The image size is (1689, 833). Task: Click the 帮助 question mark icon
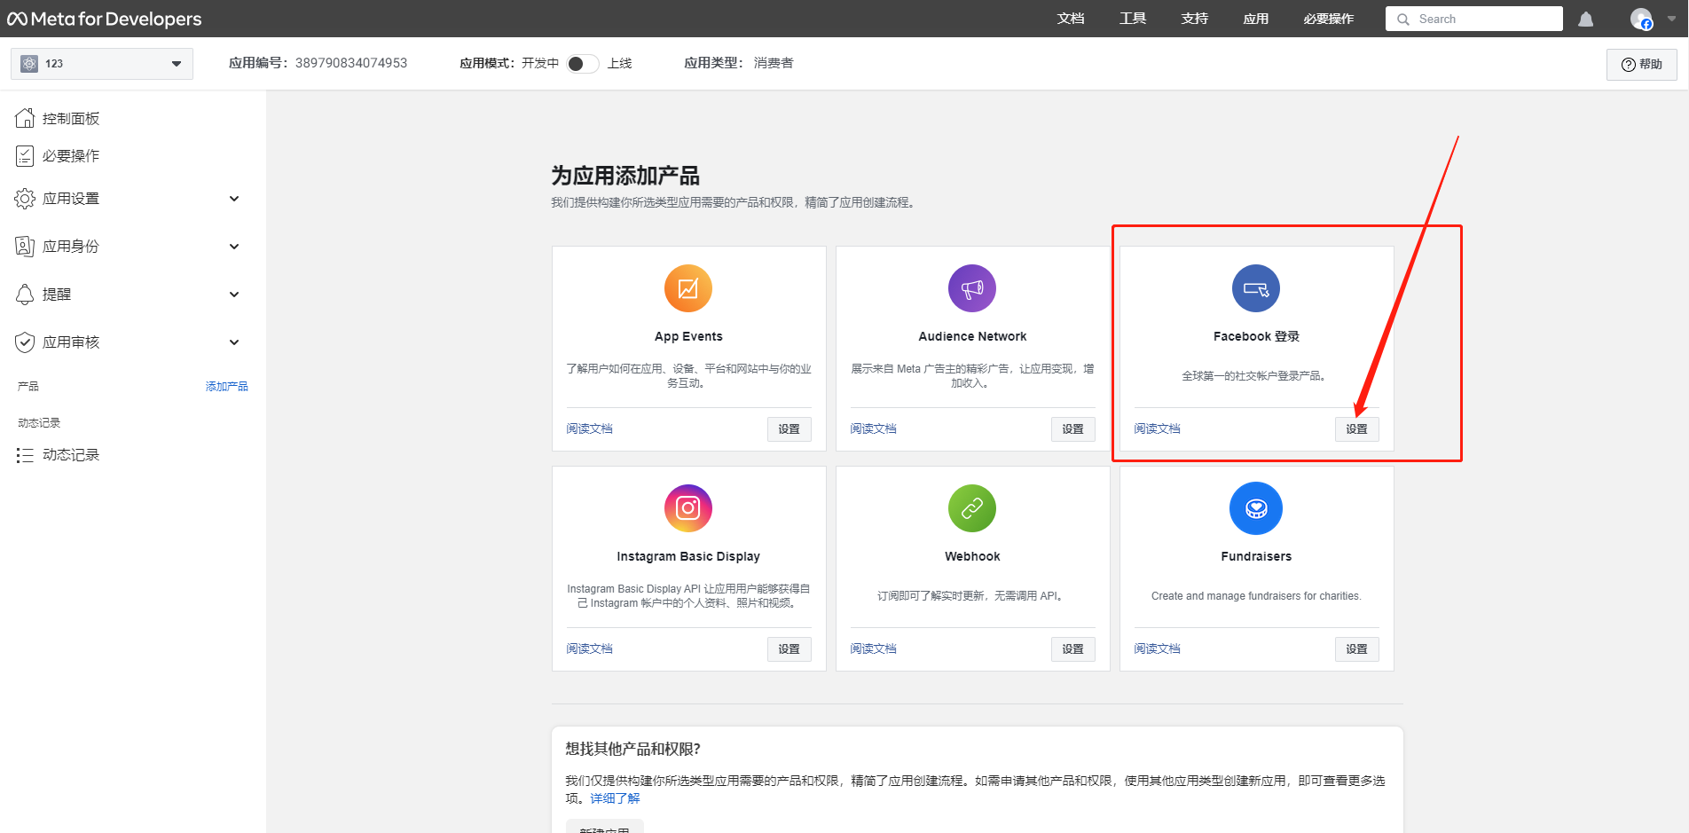coord(1629,65)
